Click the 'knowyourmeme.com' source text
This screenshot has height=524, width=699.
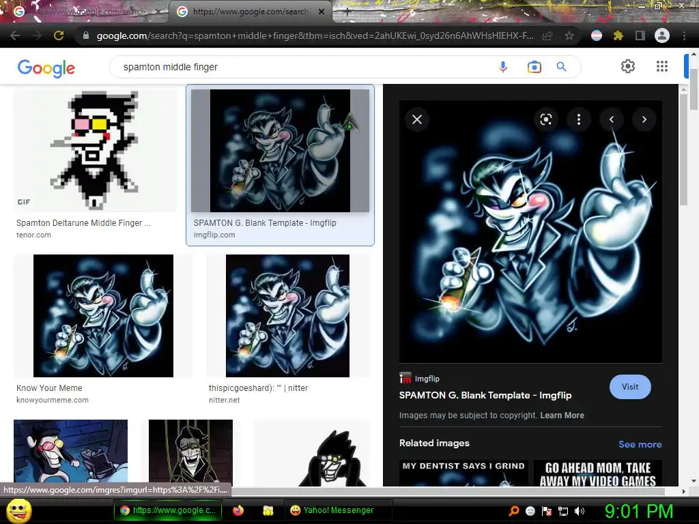coord(52,400)
